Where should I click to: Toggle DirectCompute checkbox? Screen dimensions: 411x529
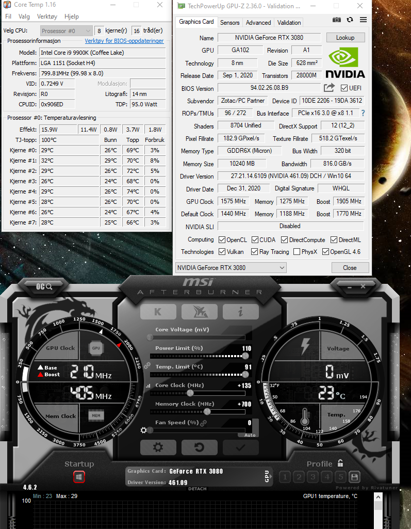tap(284, 240)
